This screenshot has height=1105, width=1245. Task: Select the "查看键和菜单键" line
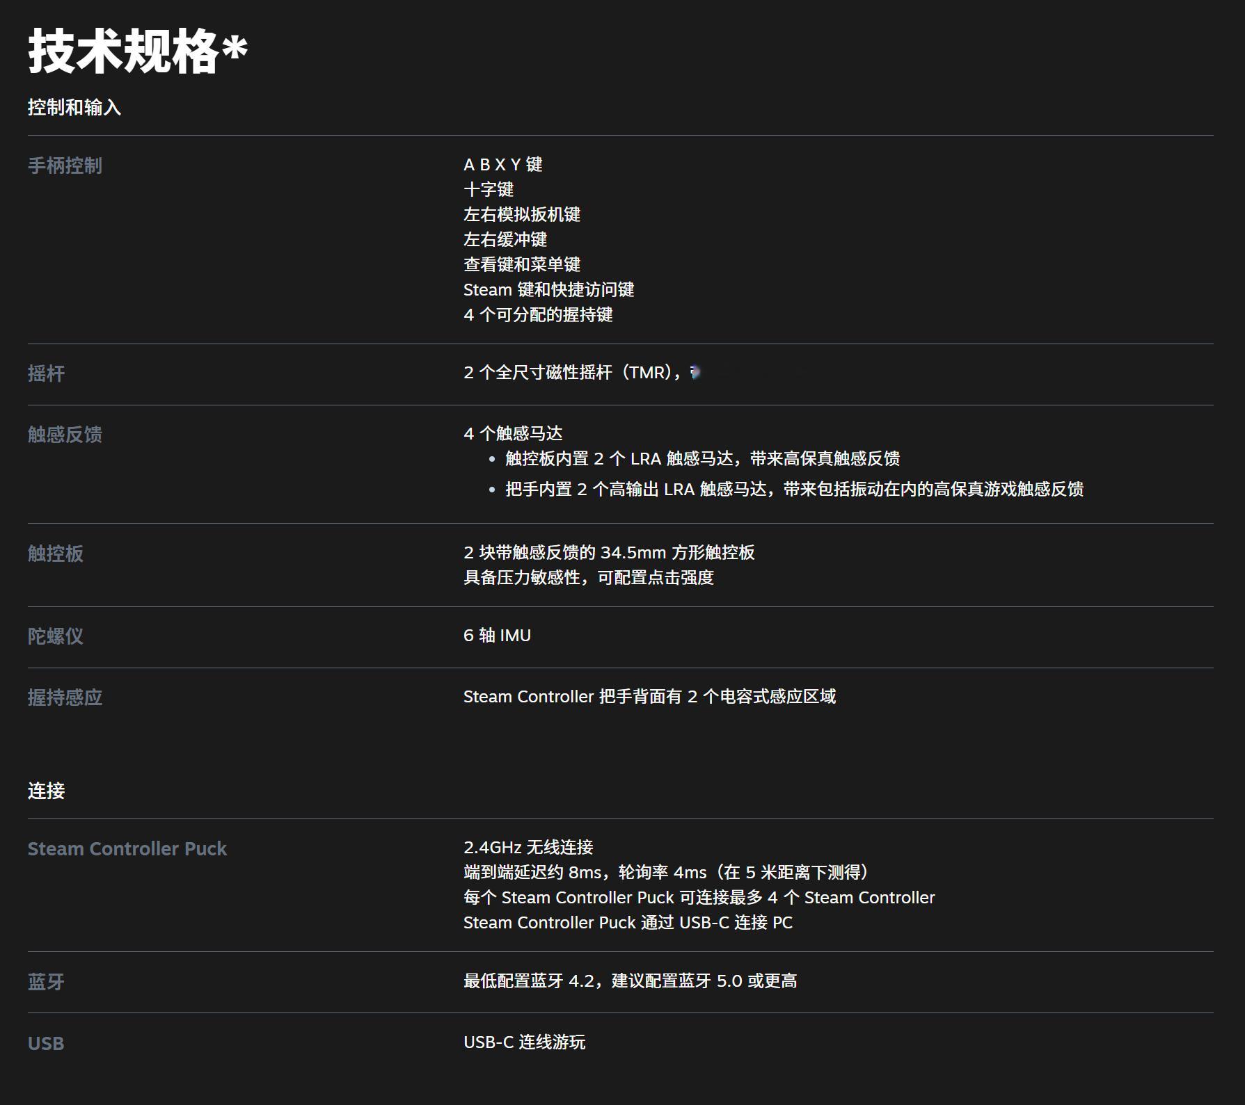[522, 264]
